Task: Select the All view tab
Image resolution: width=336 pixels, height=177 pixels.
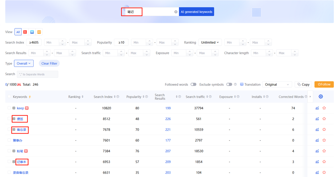Action: tap(18, 32)
